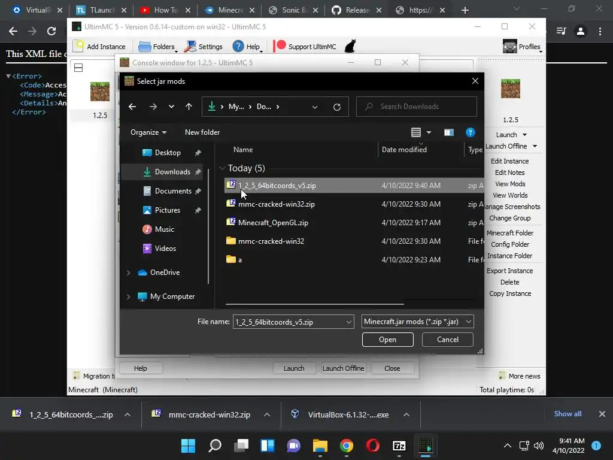The width and height of the screenshot is (613, 460).
Task: Expand the OneDrive tree node
Action: tap(128, 273)
